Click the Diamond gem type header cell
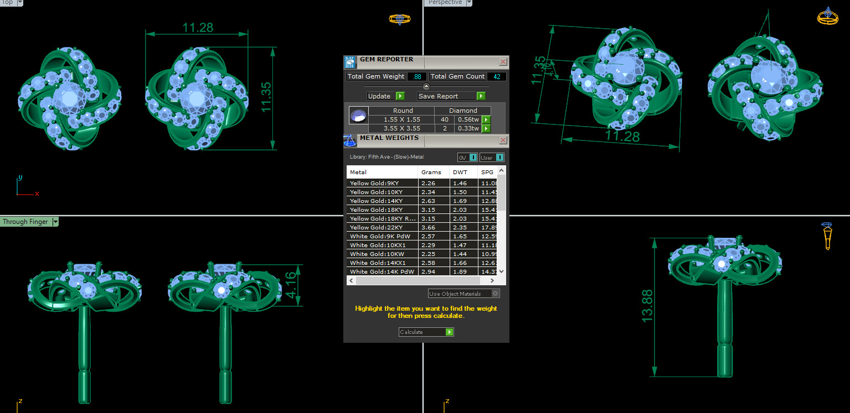The image size is (850, 413). 463,111
